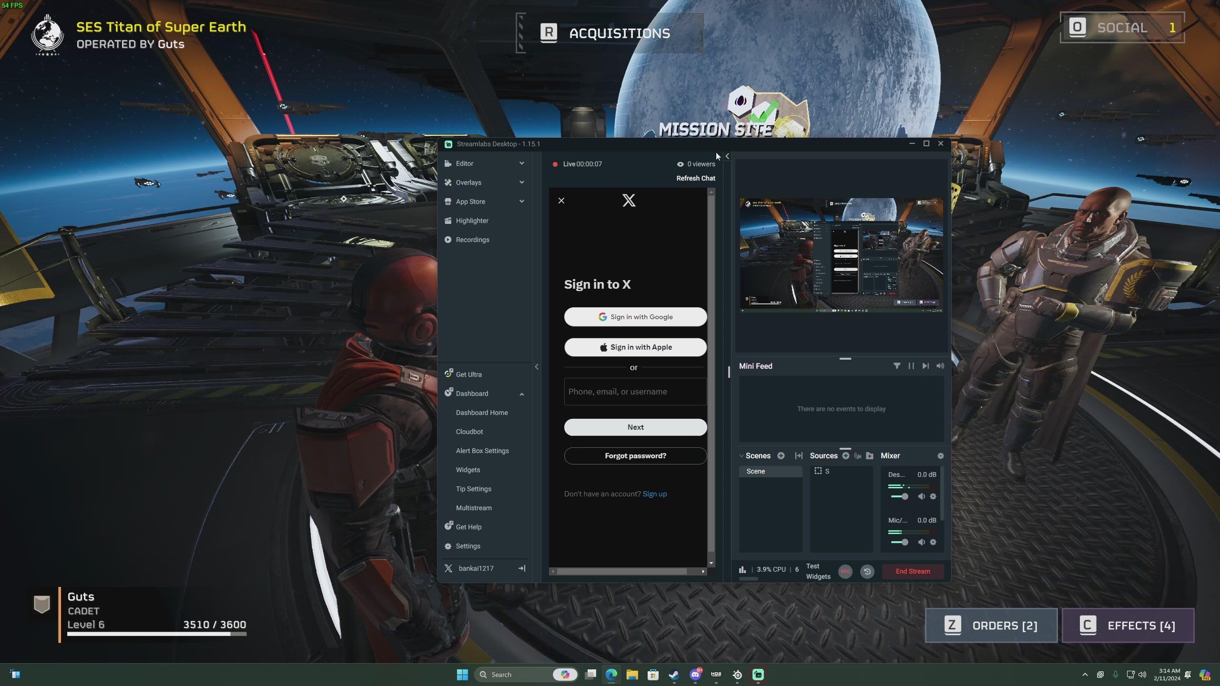Start recording with the REC button

coord(845,571)
